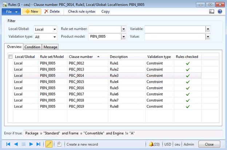Viewport: 227px width, 150px height.
Task: Click the Rules window title icon
Action: pos(4,5)
